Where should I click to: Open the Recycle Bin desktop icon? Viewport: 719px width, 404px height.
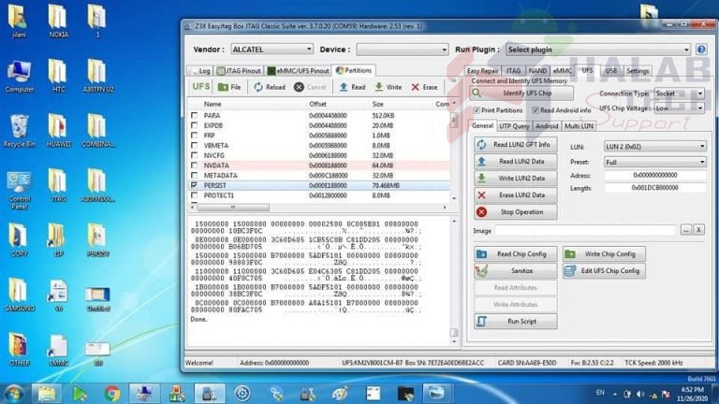point(19,132)
